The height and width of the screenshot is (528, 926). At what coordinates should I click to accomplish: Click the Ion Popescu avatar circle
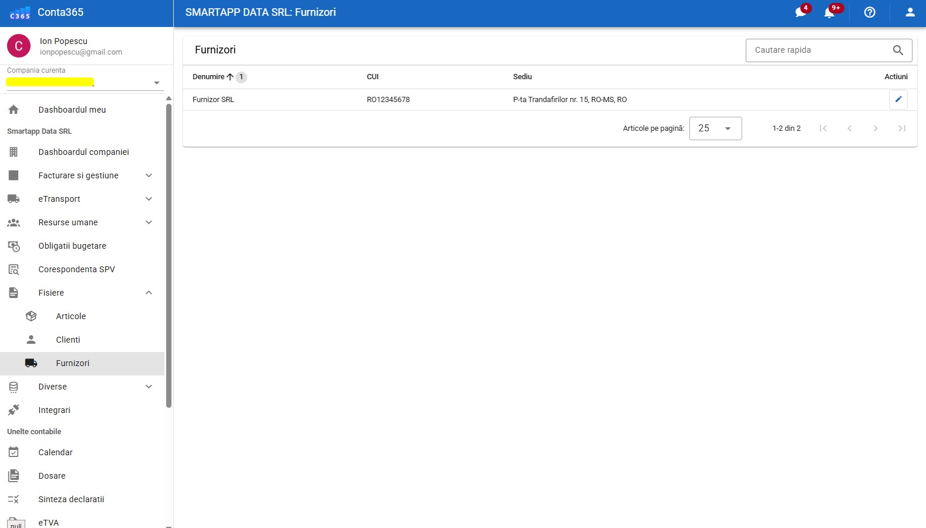click(19, 46)
